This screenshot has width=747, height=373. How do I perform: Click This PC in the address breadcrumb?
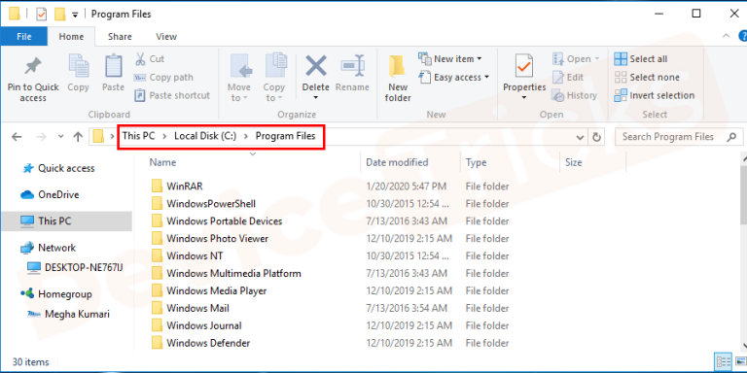pos(138,136)
